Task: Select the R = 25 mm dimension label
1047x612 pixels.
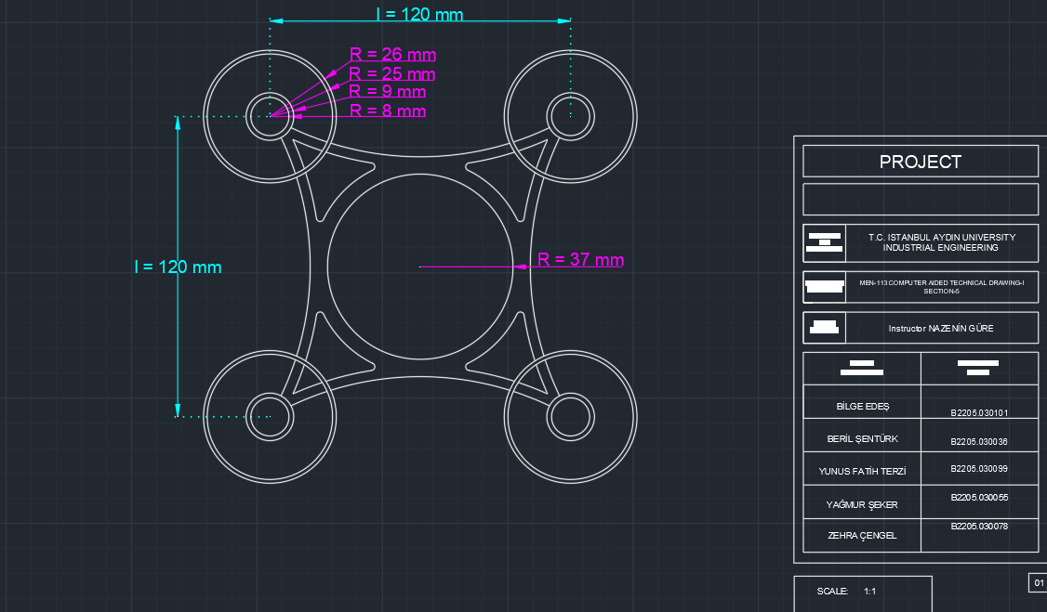Action: point(391,73)
